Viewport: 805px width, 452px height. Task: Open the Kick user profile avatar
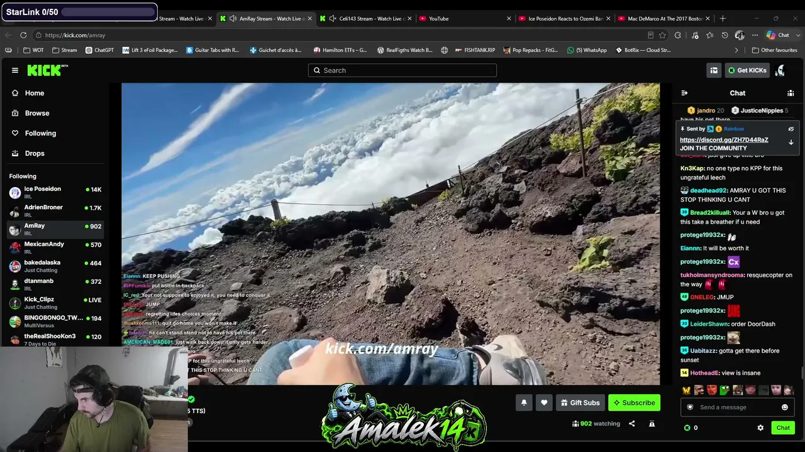pos(780,70)
